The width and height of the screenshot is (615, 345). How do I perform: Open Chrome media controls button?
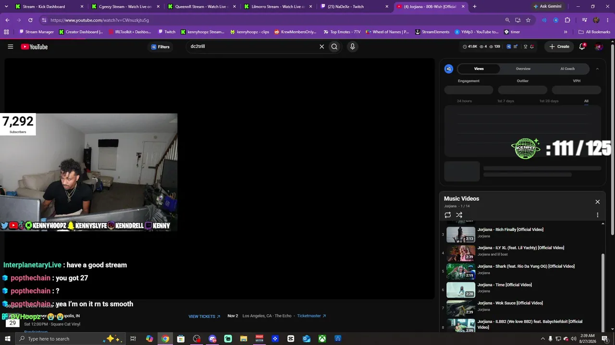pos(584,20)
